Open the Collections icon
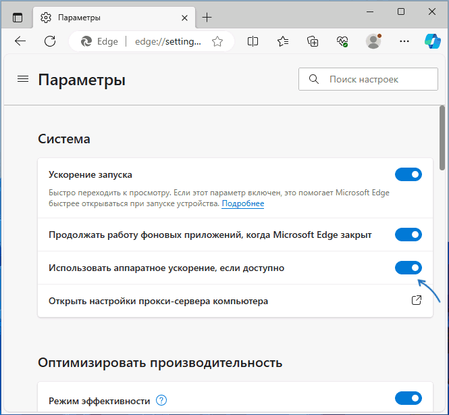 [313, 41]
